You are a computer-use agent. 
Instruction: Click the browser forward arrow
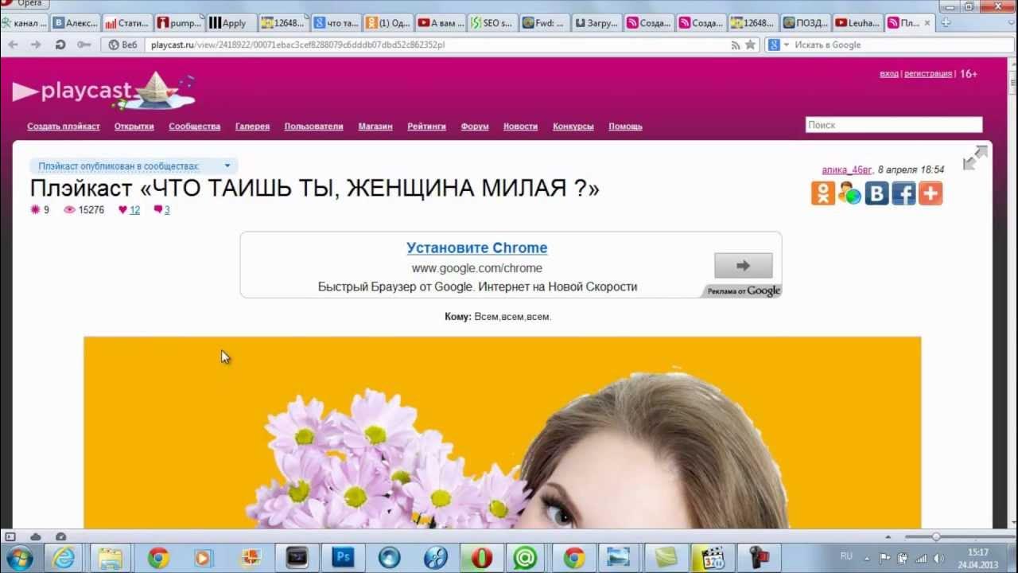click(x=36, y=45)
